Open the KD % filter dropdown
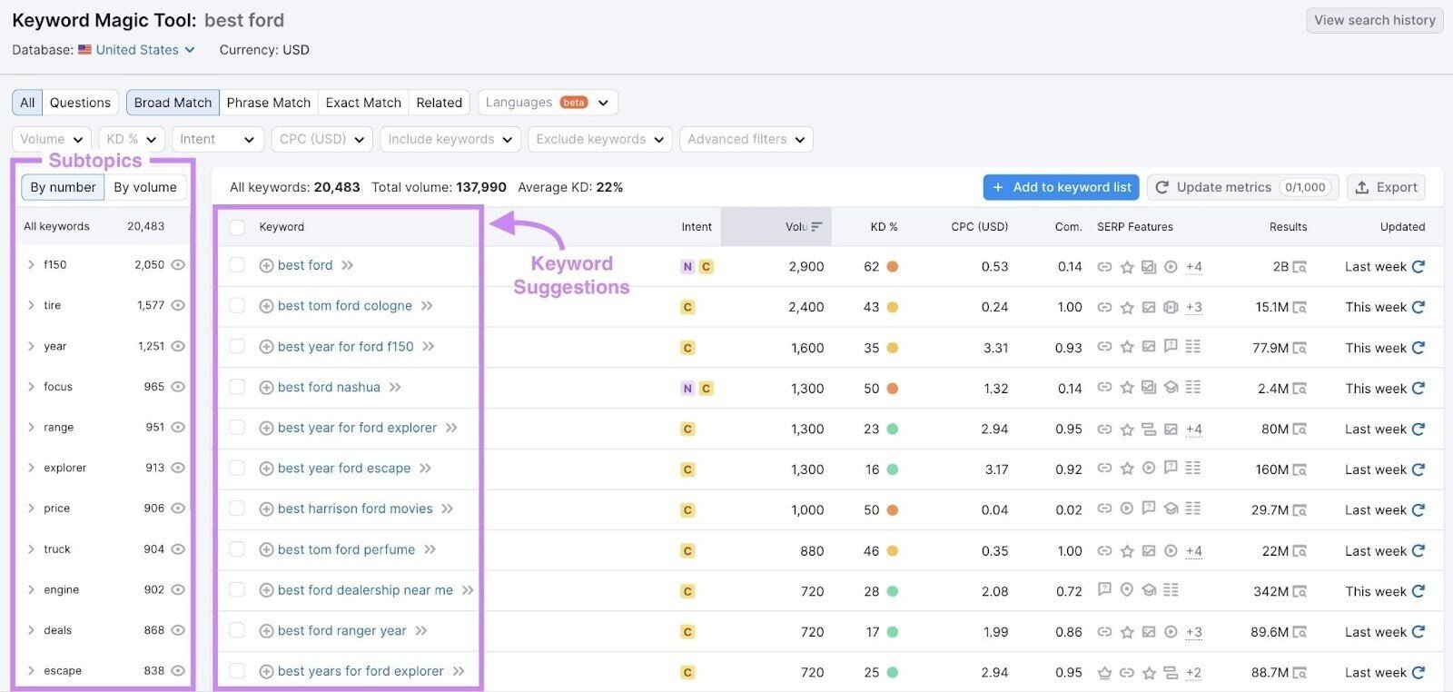1453x692 pixels. click(x=131, y=139)
